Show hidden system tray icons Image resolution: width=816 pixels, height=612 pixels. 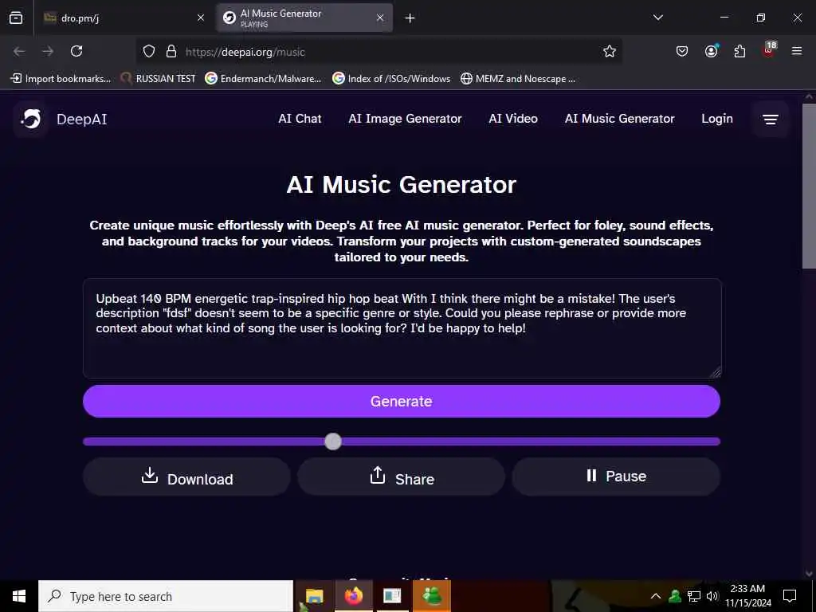click(x=656, y=596)
